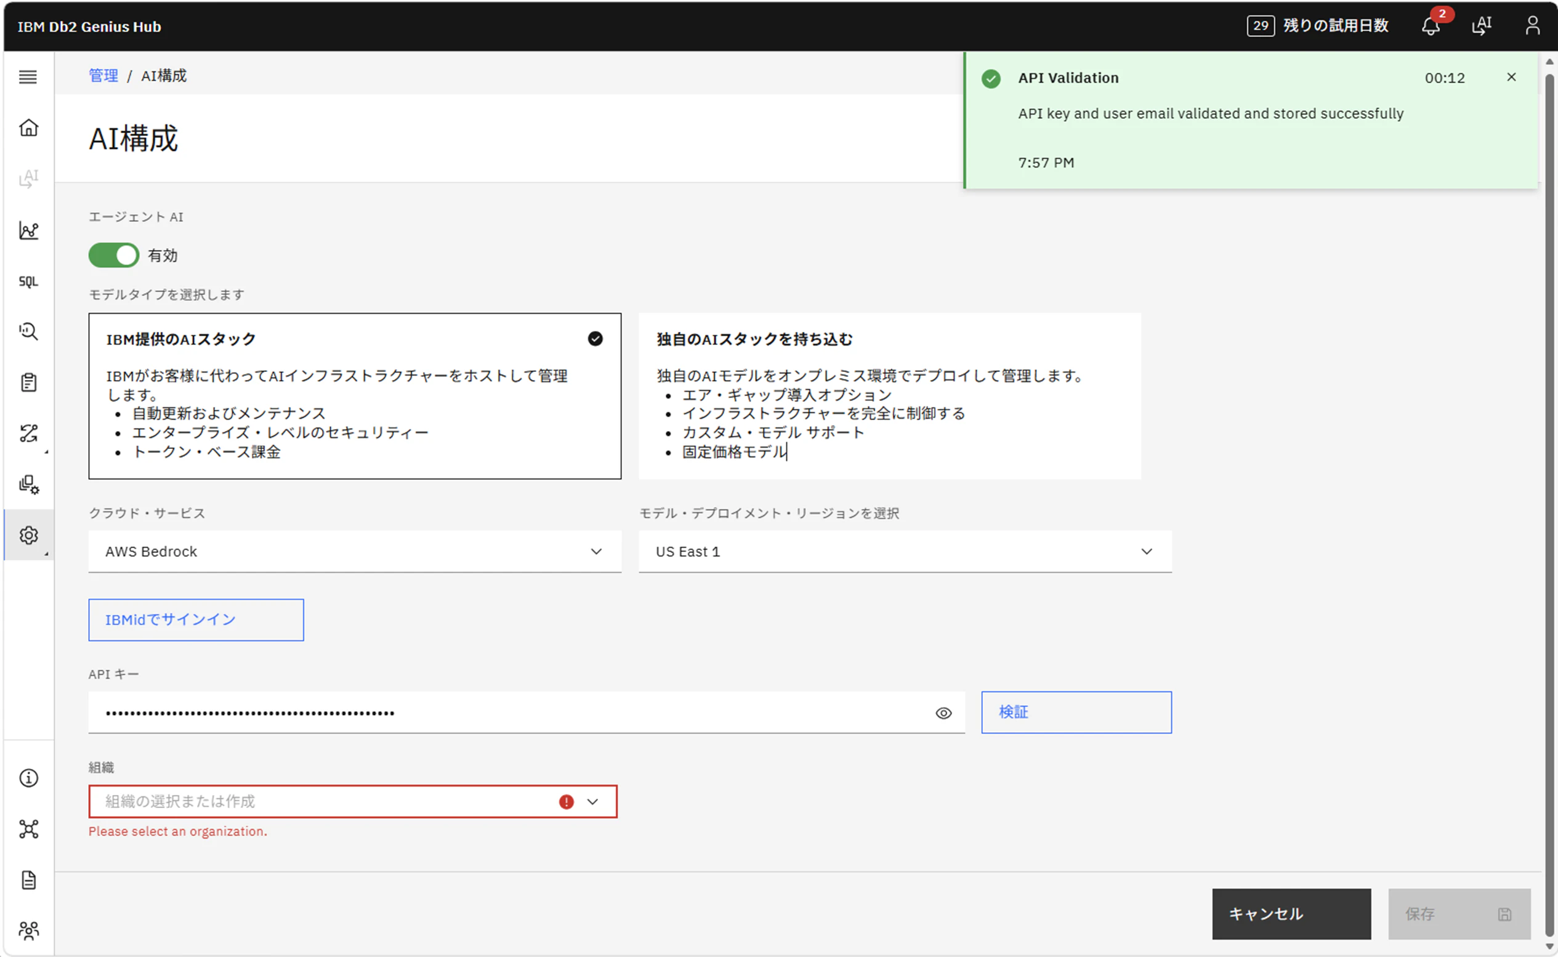Screen dimensions: 1558x957
Task: Click the キャンセル button
Action: pyautogui.click(x=1291, y=914)
